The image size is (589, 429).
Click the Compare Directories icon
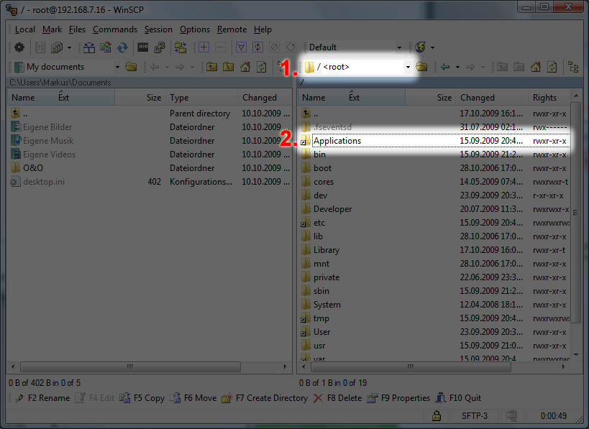(x=89, y=47)
